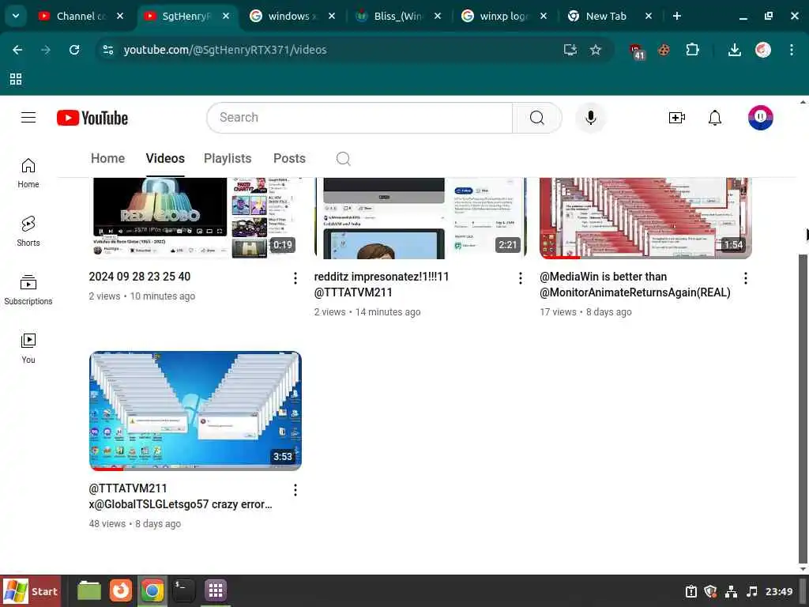Play the 2:21 thumbnail video
This screenshot has width=809, height=607.
[420, 218]
